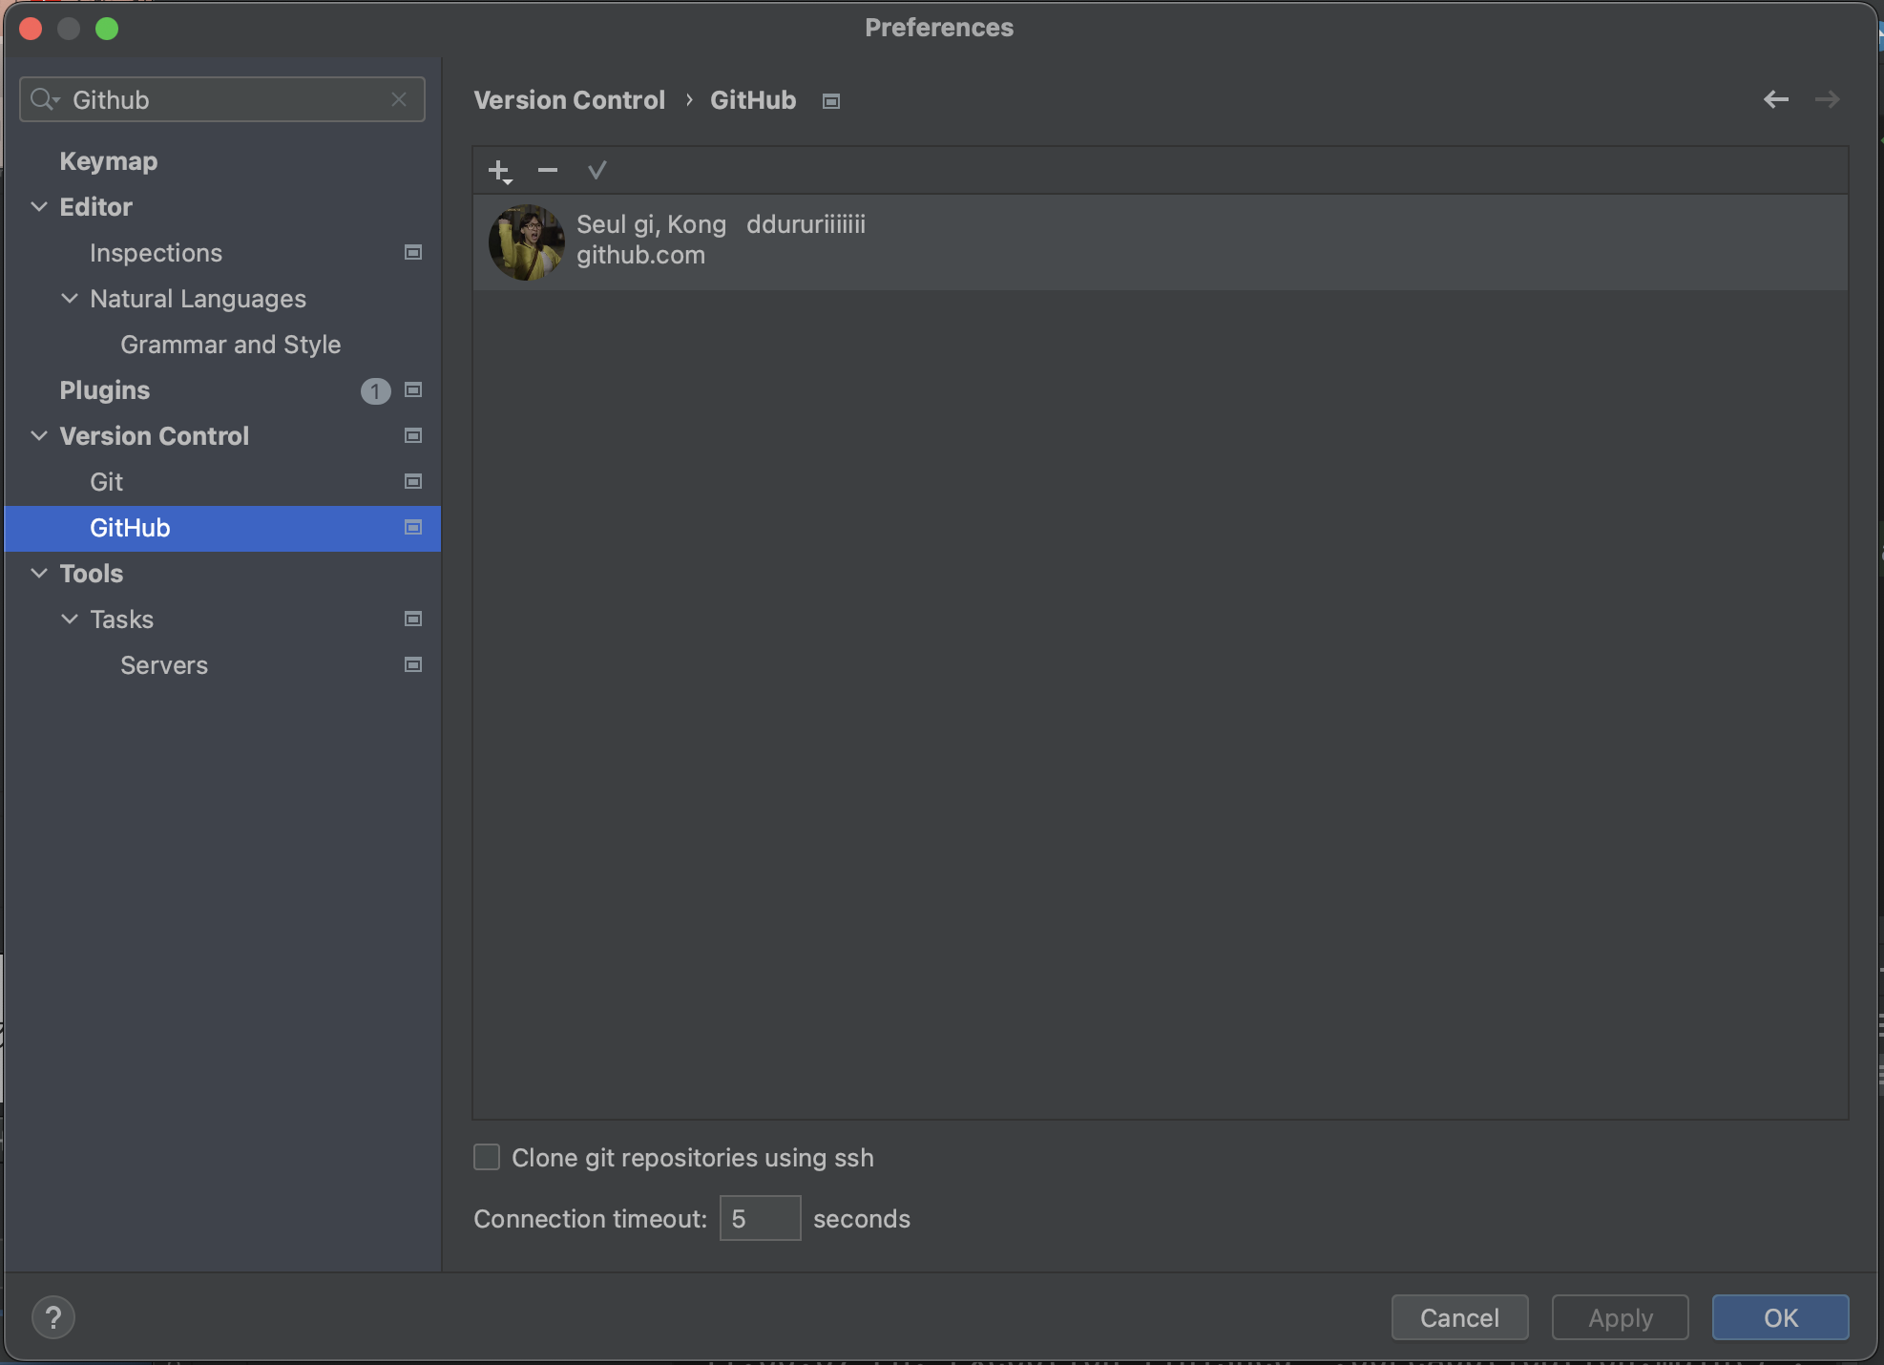
Task: Click project icon beside Servers
Action: pos(413,665)
